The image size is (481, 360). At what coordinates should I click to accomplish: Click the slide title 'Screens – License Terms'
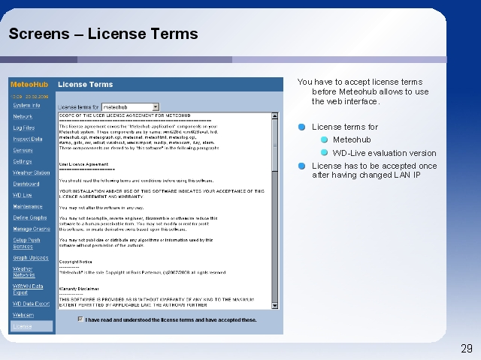pyautogui.click(x=103, y=34)
